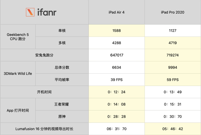Click the highlighted 4719 multi-core score
The width and height of the screenshot is (201, 135).
pyautogui.click(x=173, y=43)
